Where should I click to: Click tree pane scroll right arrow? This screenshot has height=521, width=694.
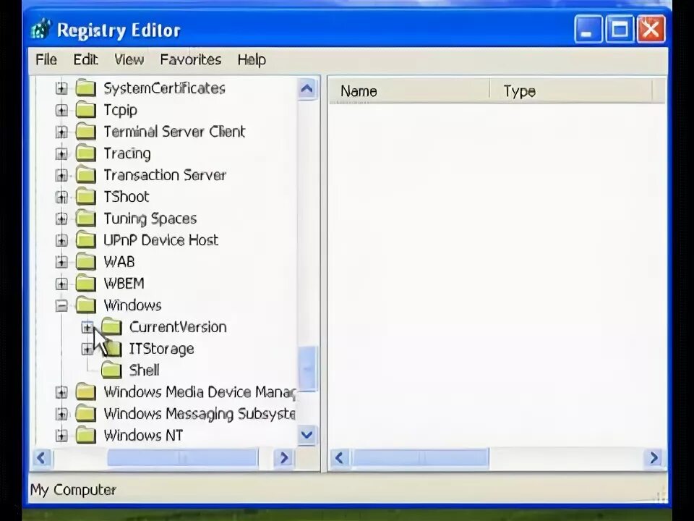coord(283,457)
